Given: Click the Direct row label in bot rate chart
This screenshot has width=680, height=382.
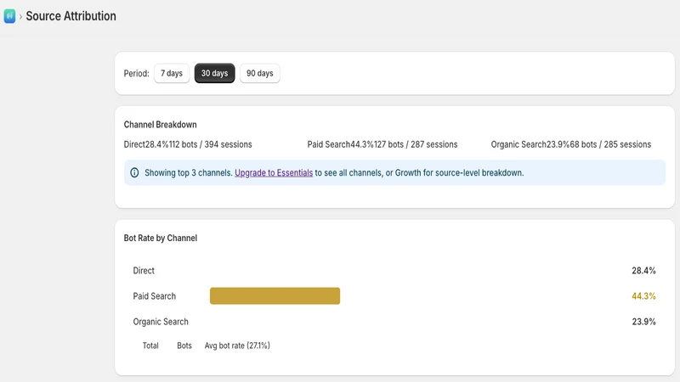Looking at the screenshot, I should pos(144,271).
